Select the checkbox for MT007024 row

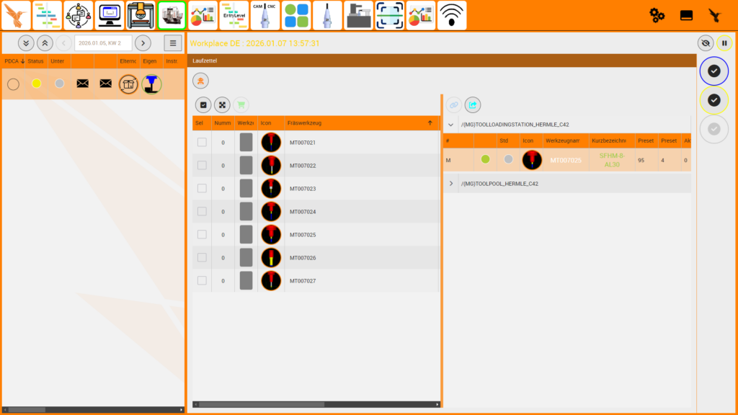202,211
